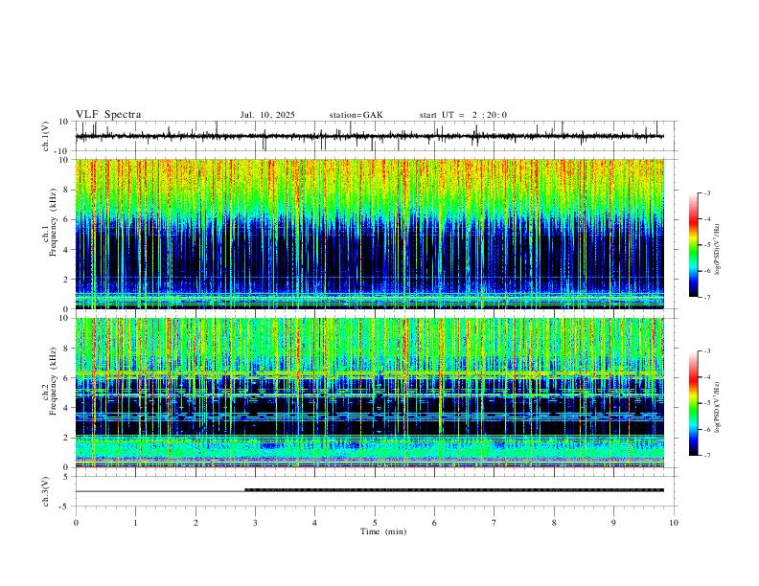
Task: Click the ch.1 spectrogram color scale bar
Action: click(x=694, y=245)
